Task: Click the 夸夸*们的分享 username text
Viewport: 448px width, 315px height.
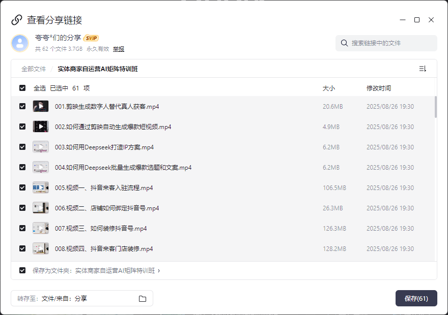Action: click(x=58, y=38)
